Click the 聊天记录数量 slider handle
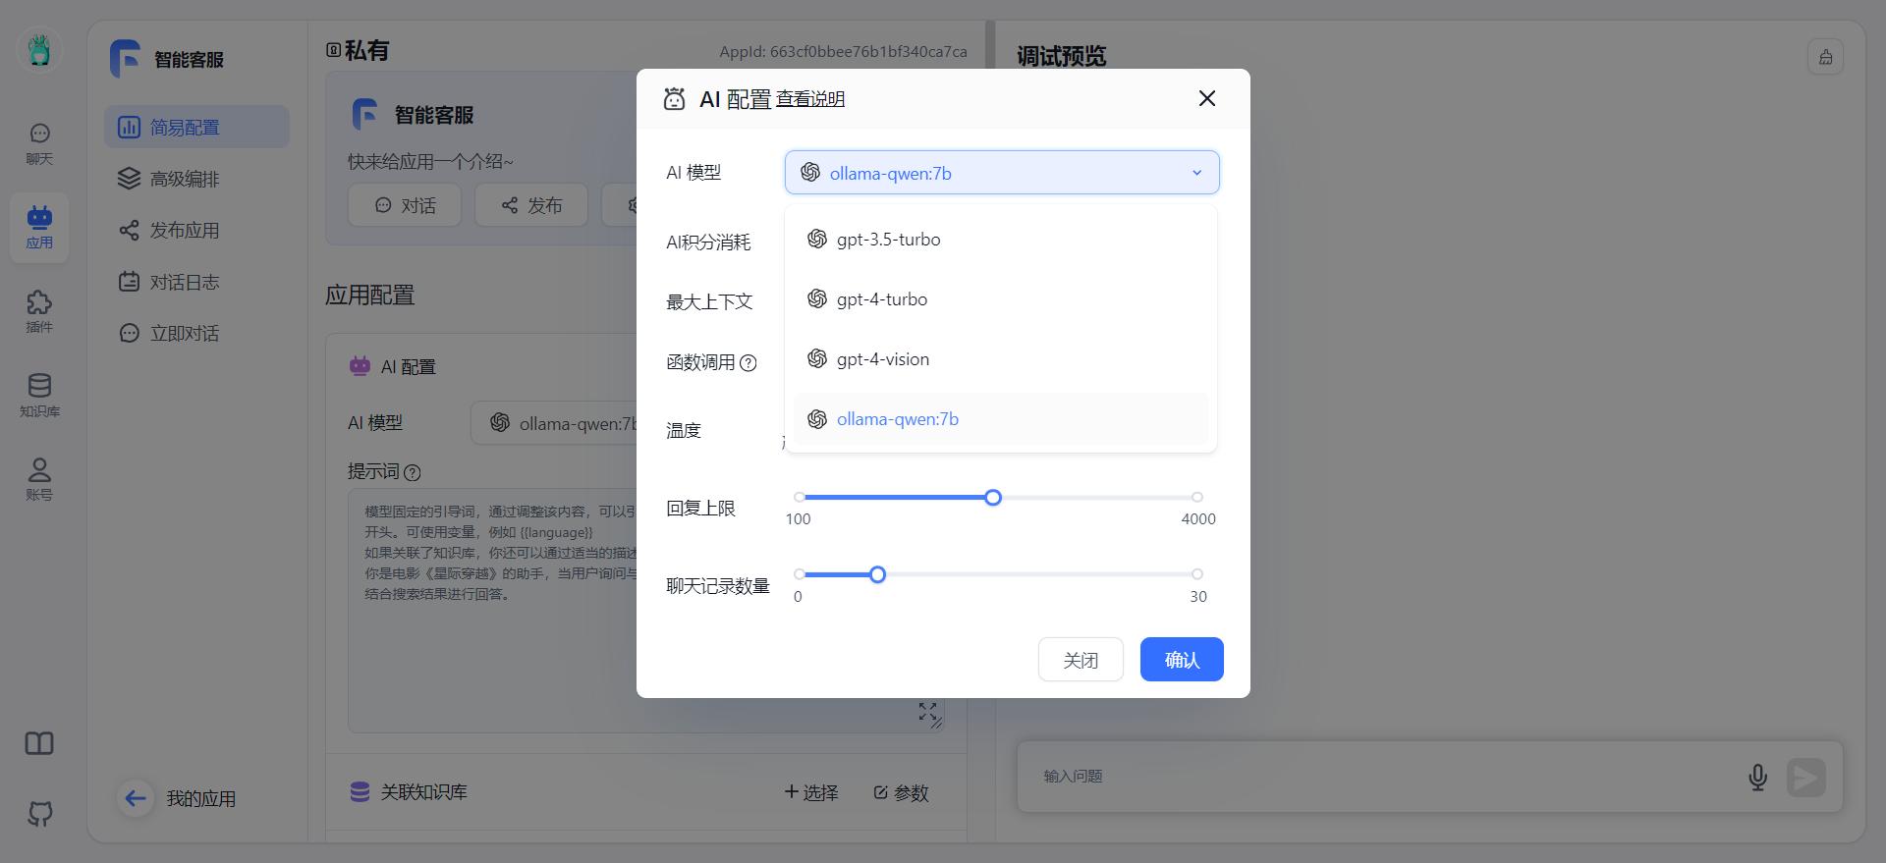 tap(877, 574)
